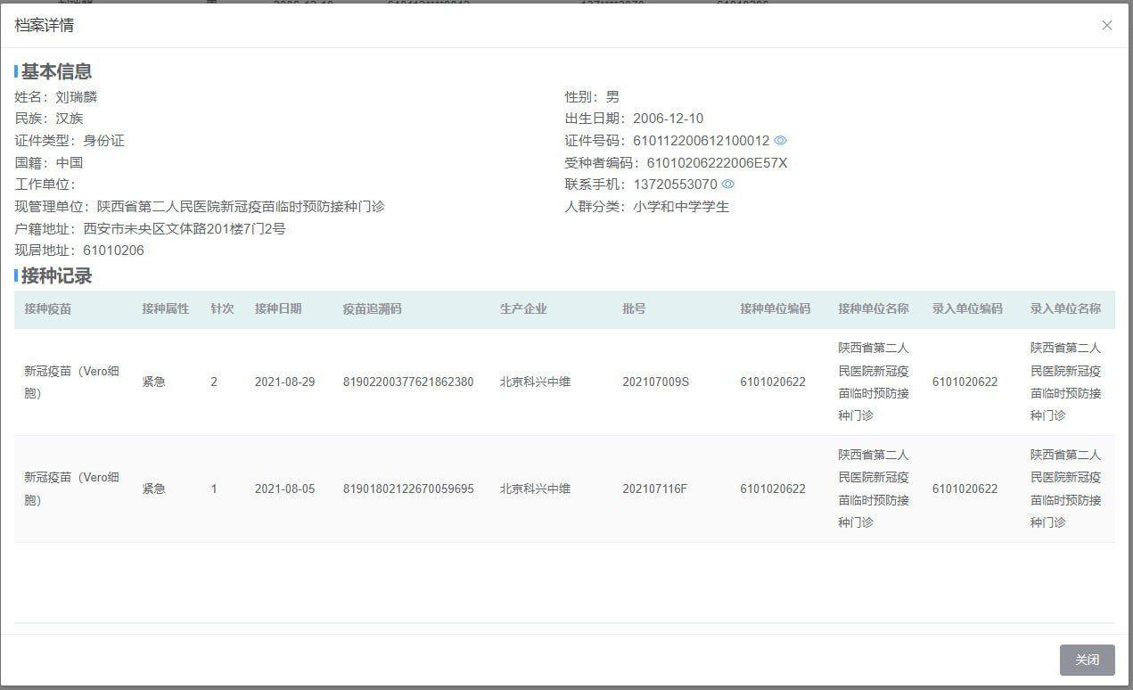Select the 接种日期 column header

pos(278,308)
